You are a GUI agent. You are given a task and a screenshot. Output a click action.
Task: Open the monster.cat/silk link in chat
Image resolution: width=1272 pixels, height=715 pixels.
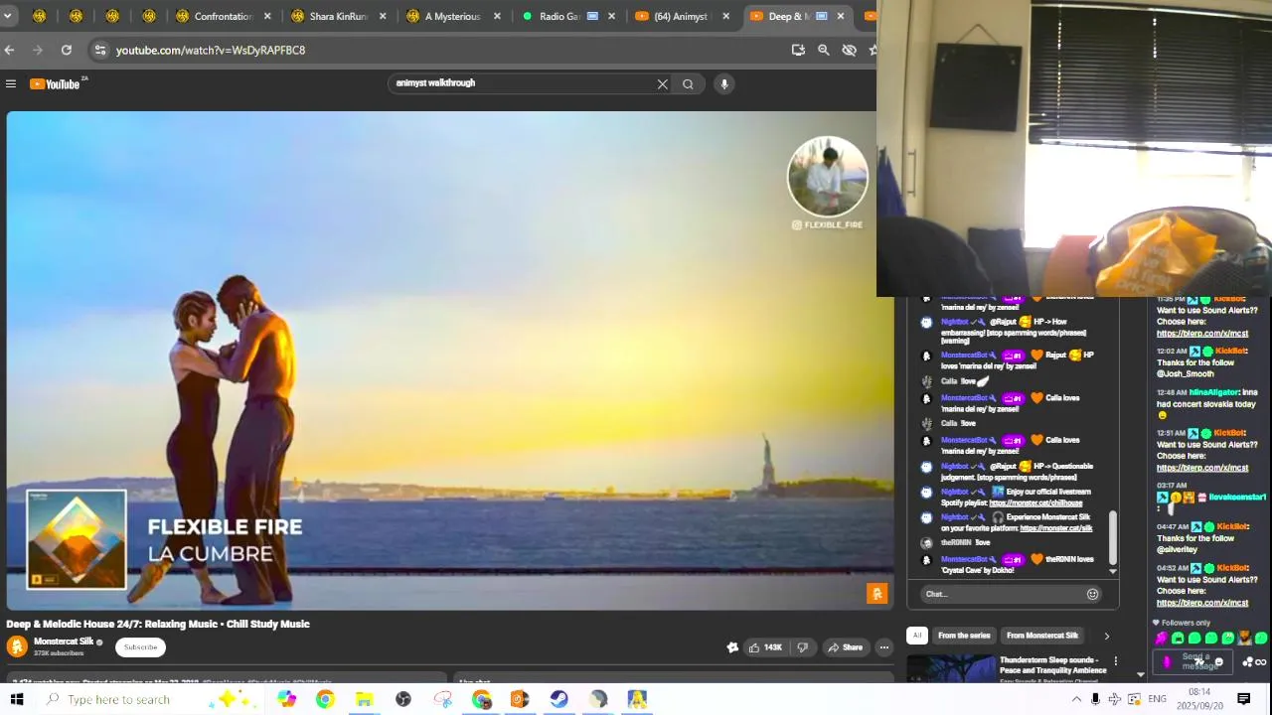pyautogui.click(x=1055, y=528)
